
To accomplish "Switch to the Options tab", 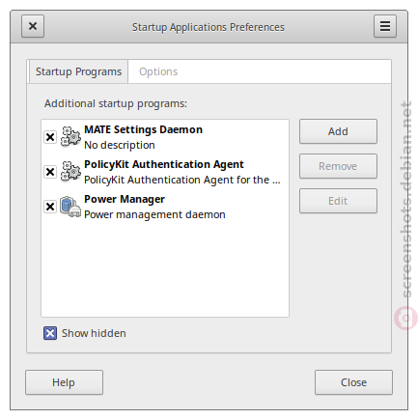I will click(x=158, y=71).
